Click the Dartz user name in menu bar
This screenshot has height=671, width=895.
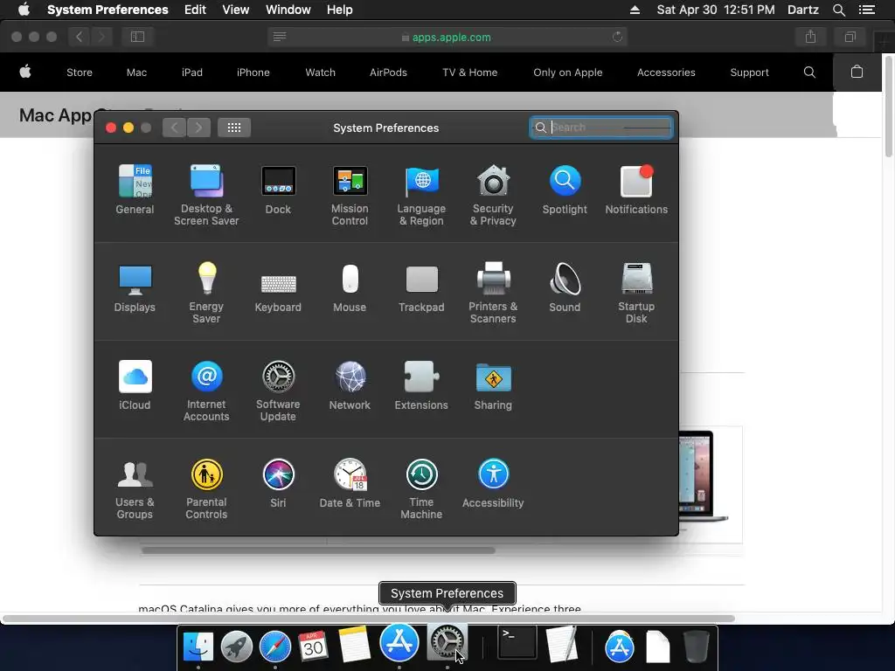click(802, 10)
